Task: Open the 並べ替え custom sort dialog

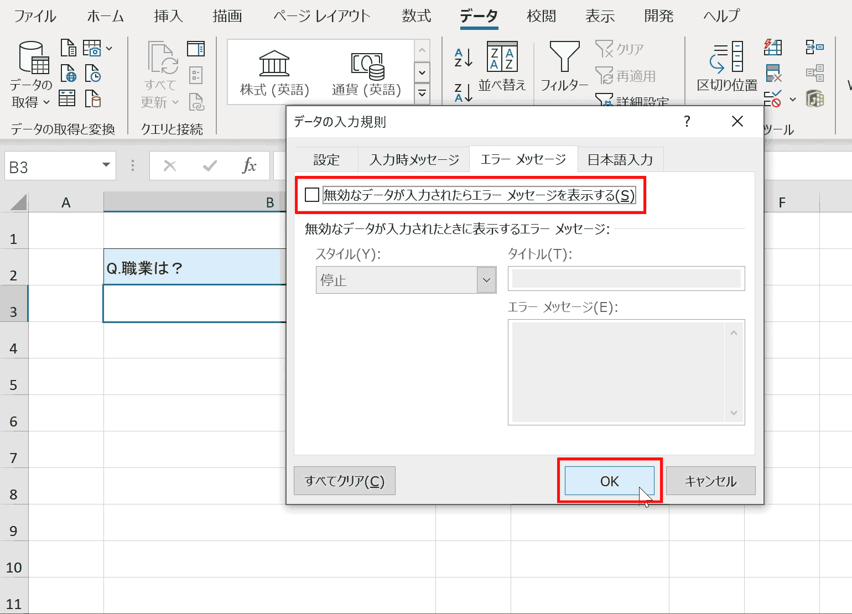Action: (502, 66)
